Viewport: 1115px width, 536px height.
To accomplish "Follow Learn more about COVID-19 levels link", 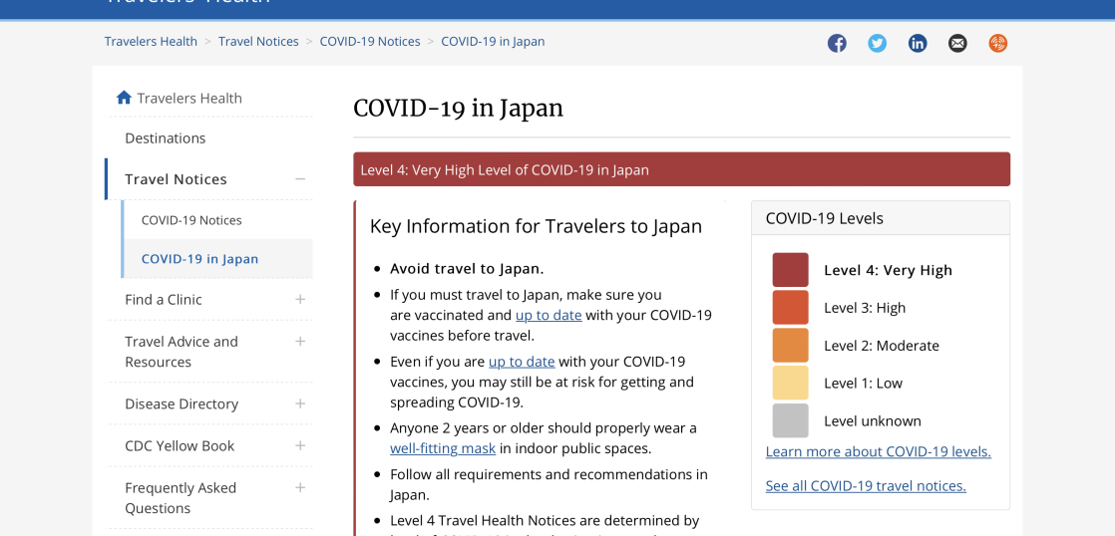I will point(878,451).
